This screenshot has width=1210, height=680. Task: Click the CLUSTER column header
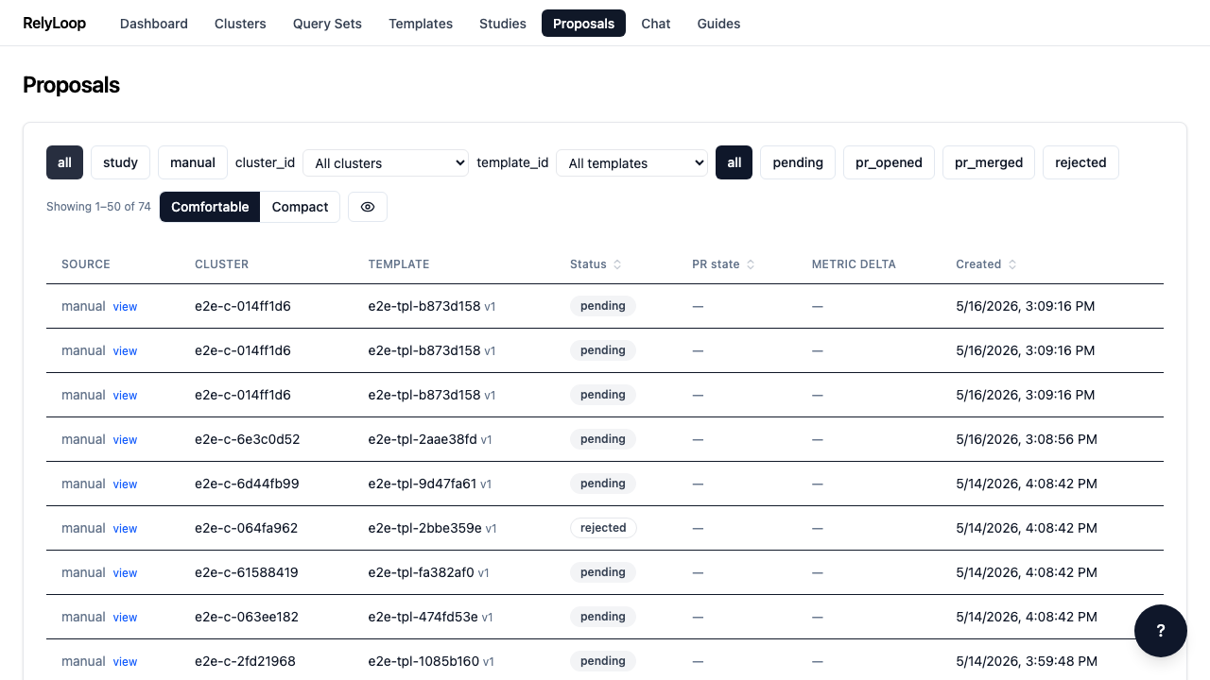pyautogui.click(x=221, y=264)
